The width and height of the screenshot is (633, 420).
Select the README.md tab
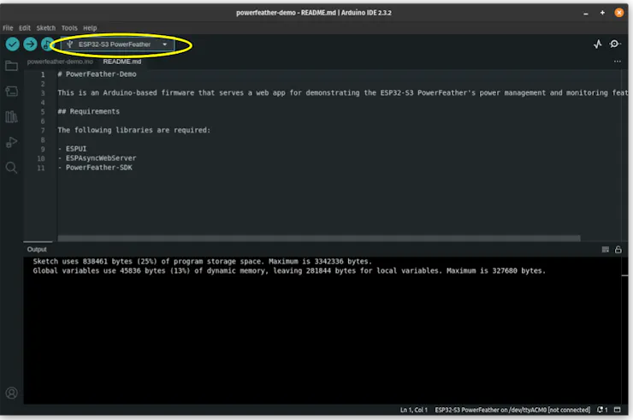point(122,62)
